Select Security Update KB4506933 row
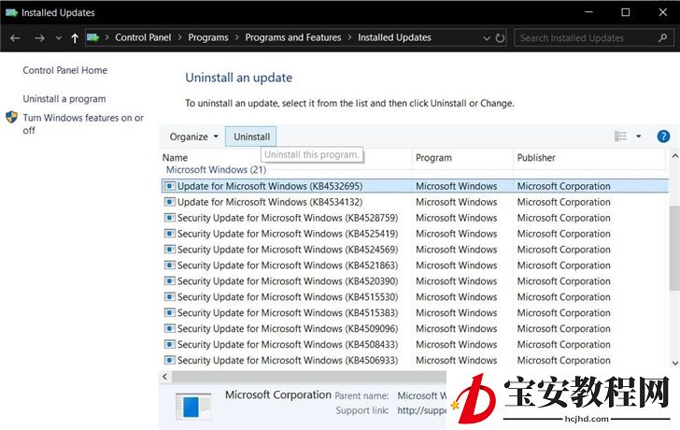 tap(415, 360)
